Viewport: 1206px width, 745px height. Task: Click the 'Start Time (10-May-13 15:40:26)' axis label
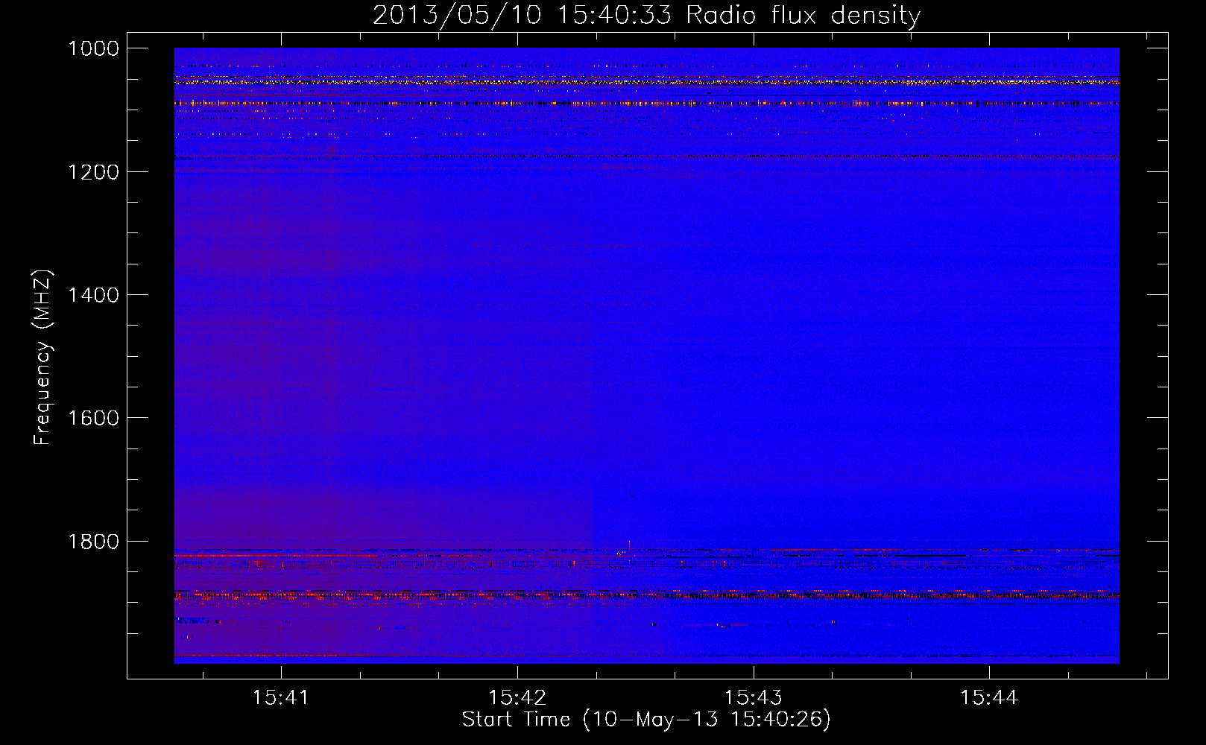tap(646, 720)
